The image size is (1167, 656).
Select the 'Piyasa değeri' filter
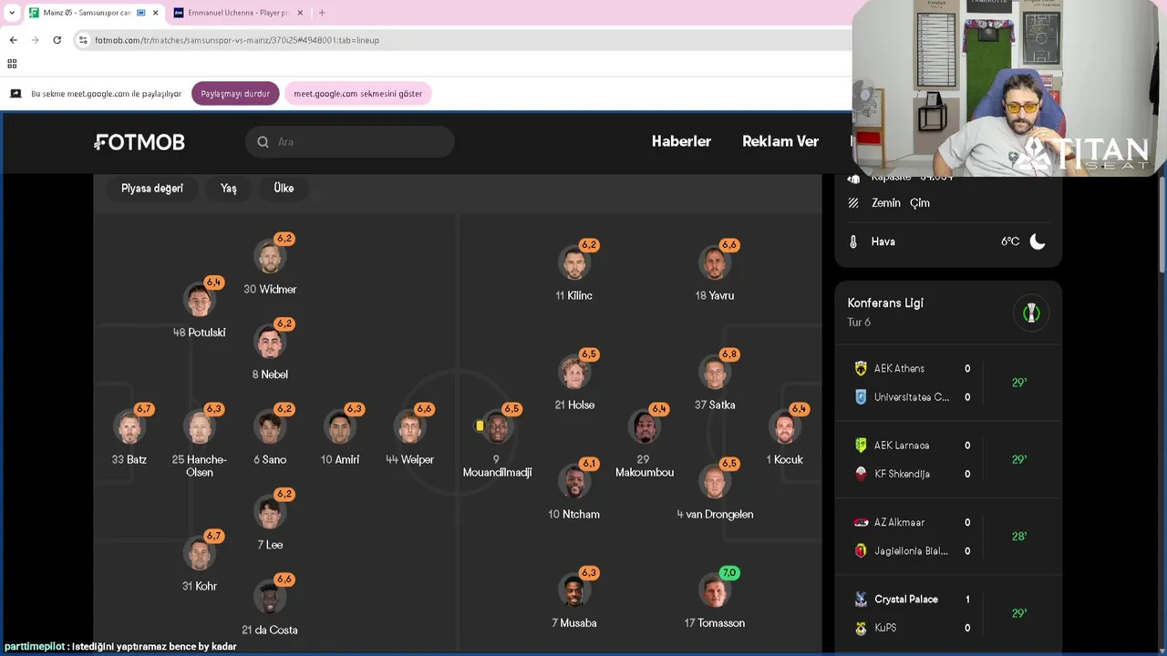pyautogui.click(x=152, y=188)
